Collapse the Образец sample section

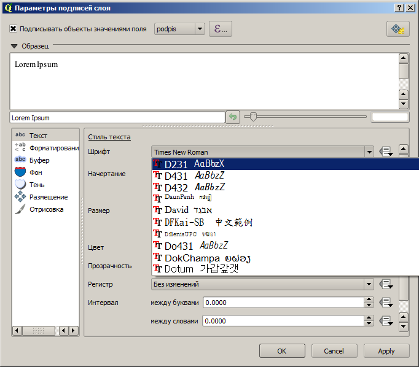14,46
